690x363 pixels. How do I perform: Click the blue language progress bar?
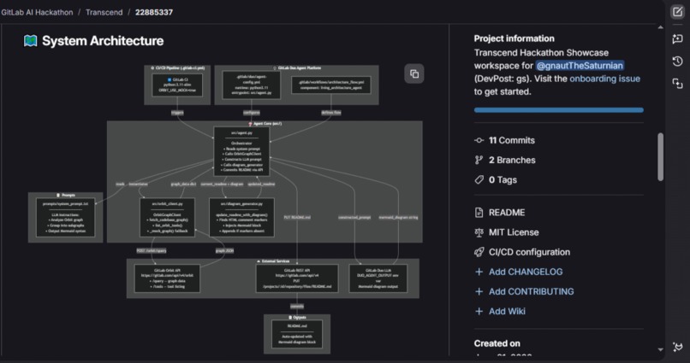click(558, 110)
